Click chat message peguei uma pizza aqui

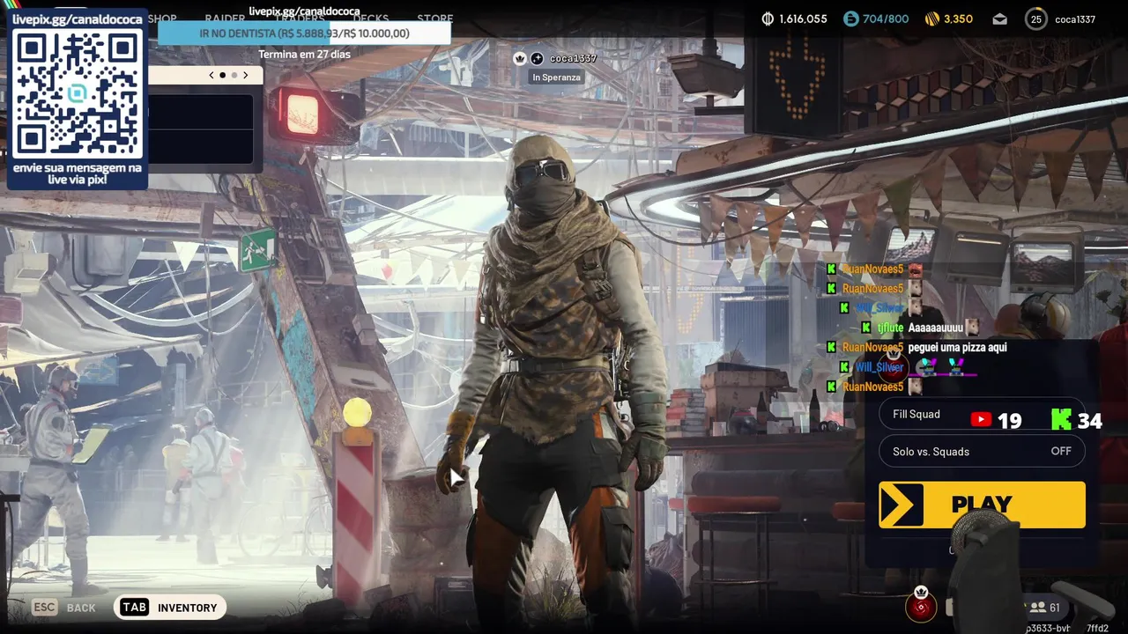957,348
